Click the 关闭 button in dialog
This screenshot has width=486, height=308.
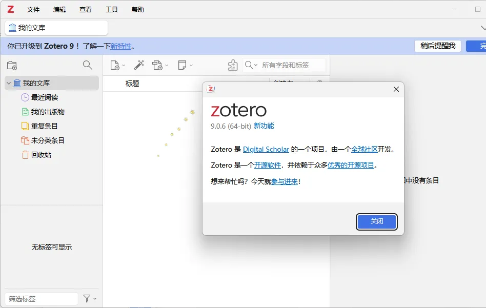(377, 221)
